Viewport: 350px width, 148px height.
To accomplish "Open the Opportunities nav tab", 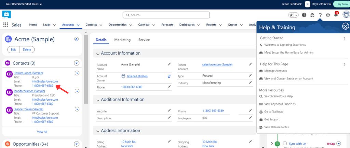I will point(118,25).
